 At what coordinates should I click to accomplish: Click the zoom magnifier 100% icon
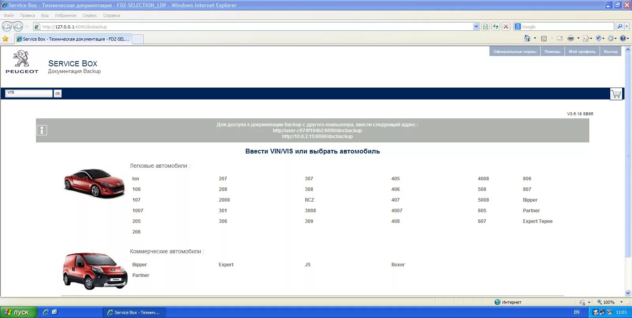[600, 302]
